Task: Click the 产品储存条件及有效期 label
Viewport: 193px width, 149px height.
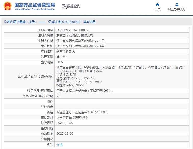Action: [38, 96]
